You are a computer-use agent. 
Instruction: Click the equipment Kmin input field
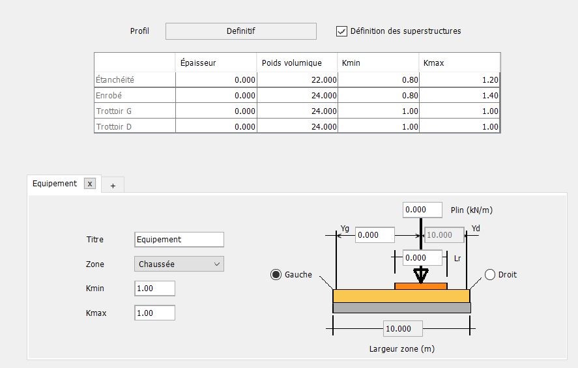pos(155,289)
